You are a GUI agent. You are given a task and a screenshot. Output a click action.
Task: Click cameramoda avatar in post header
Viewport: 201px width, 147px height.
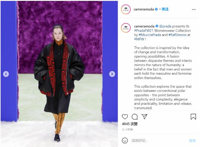[x=126, y=9]
